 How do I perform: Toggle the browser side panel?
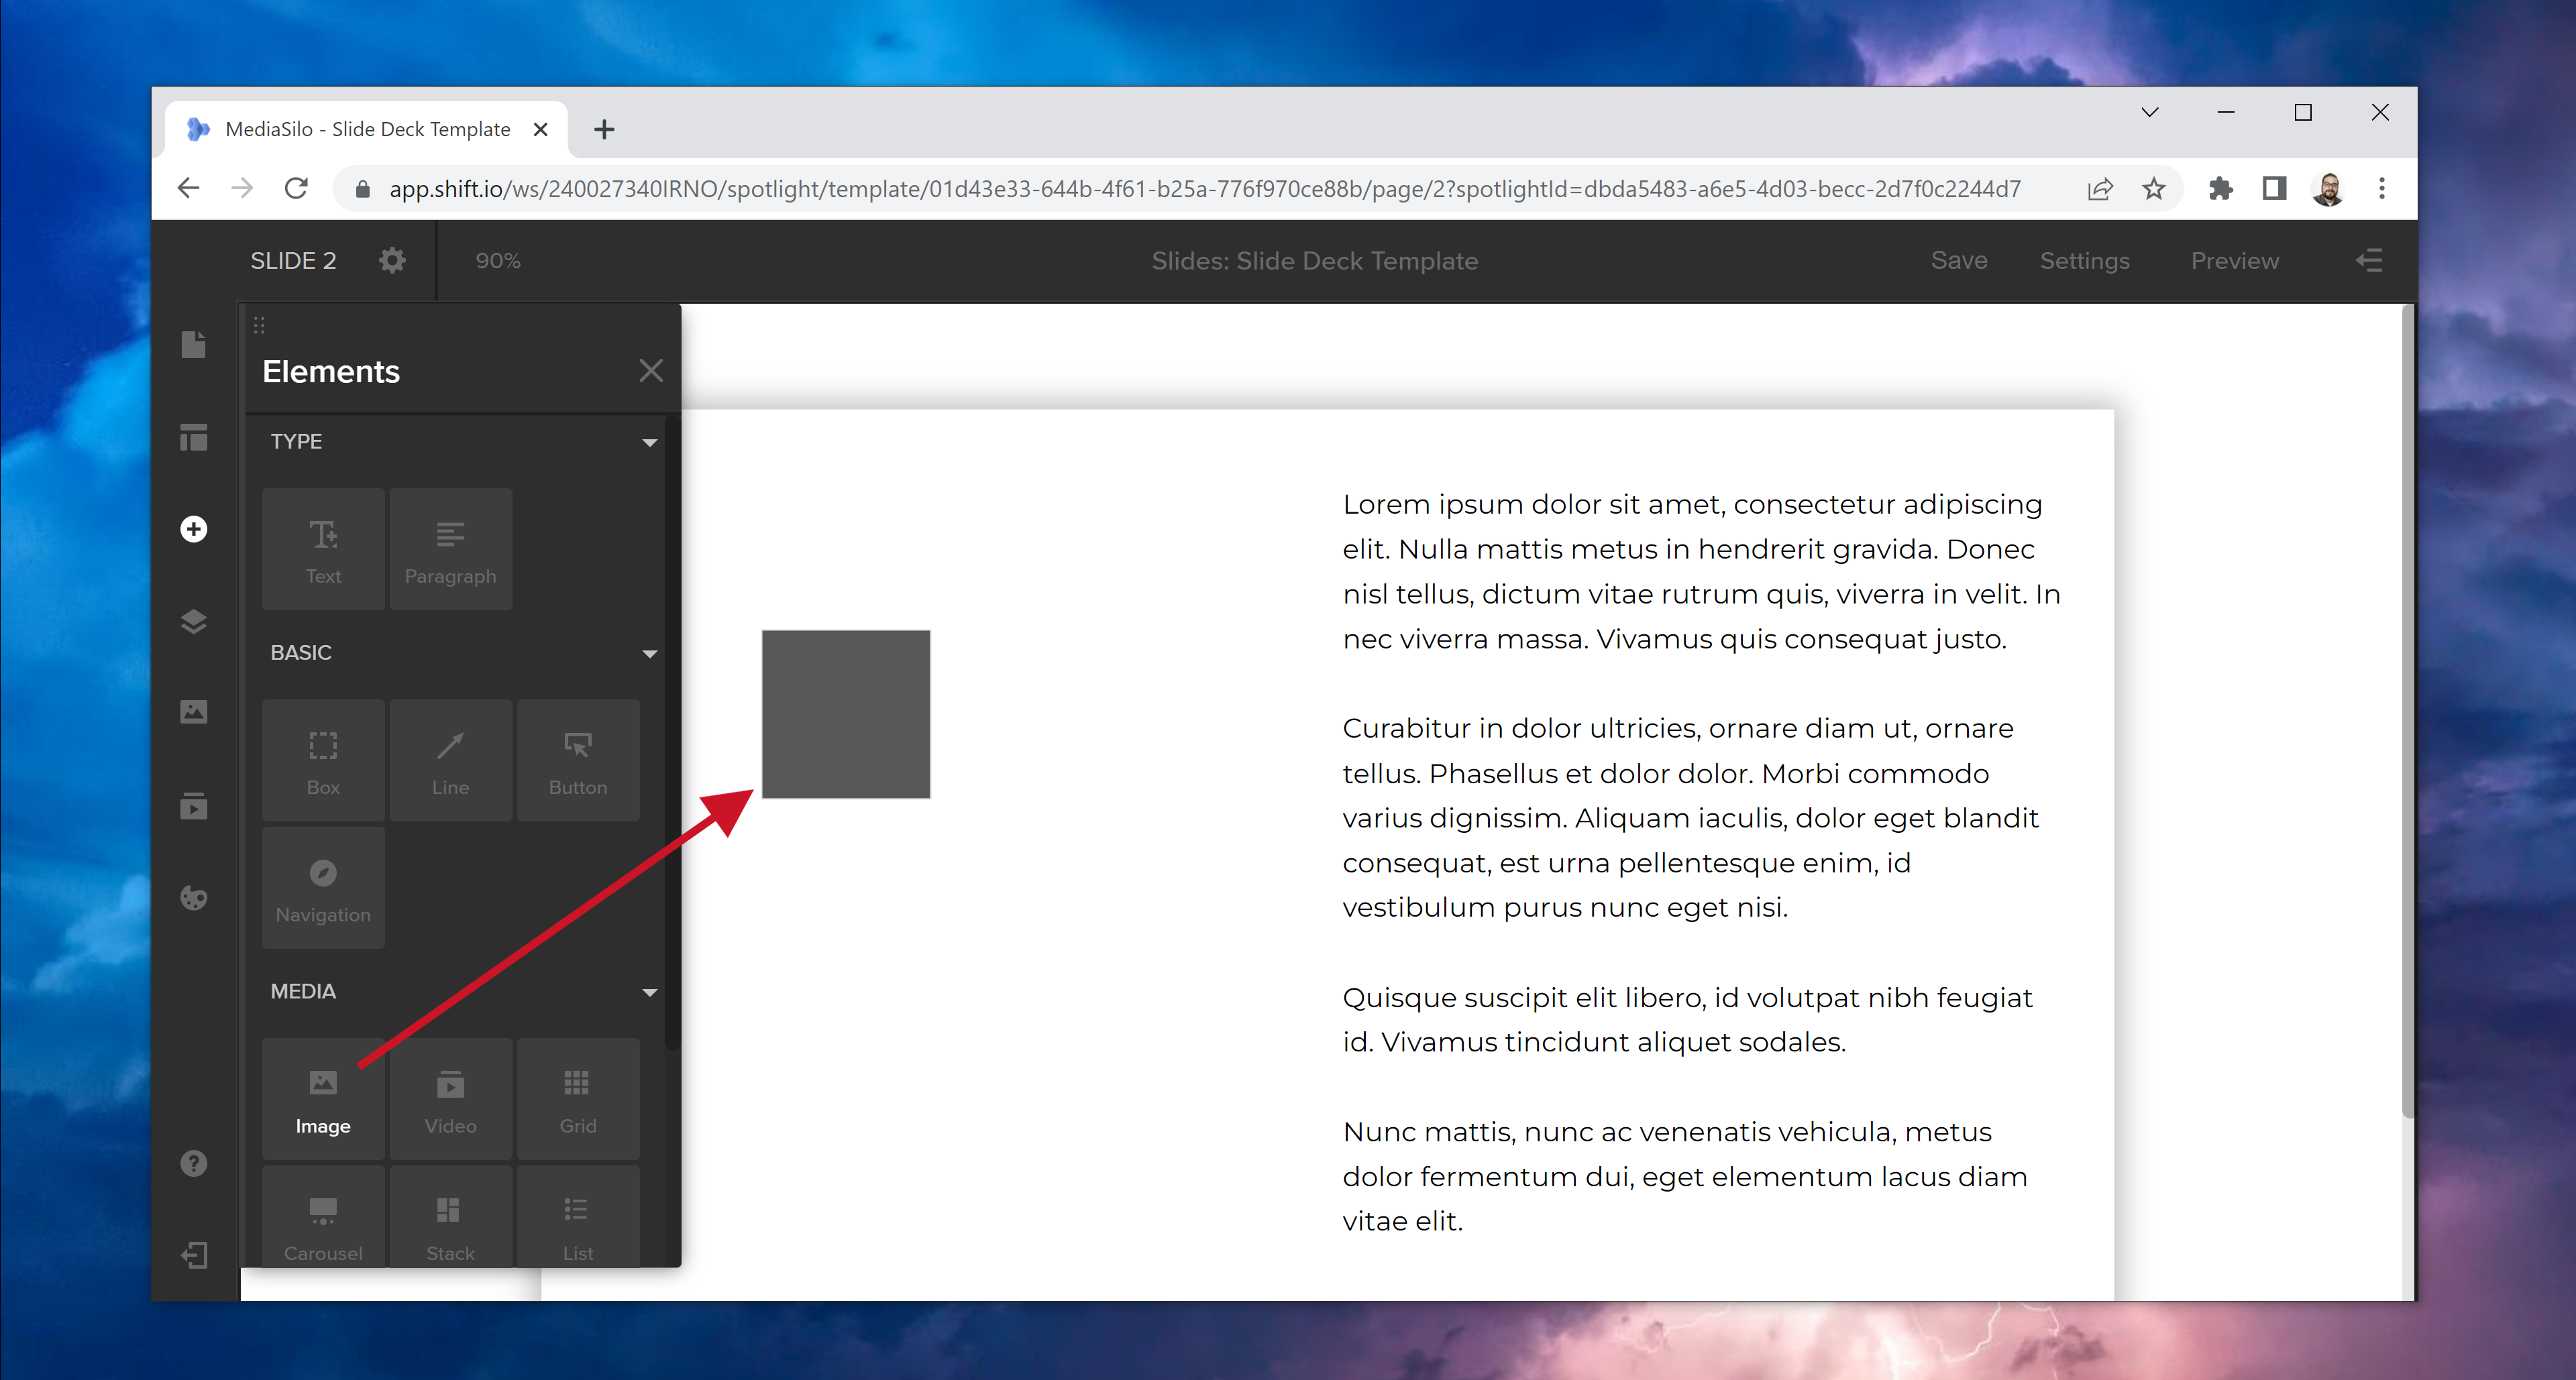pos(2274,188)
